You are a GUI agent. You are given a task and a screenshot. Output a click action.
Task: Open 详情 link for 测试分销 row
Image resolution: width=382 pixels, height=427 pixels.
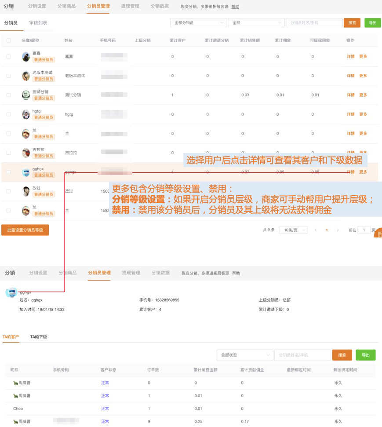350,95
